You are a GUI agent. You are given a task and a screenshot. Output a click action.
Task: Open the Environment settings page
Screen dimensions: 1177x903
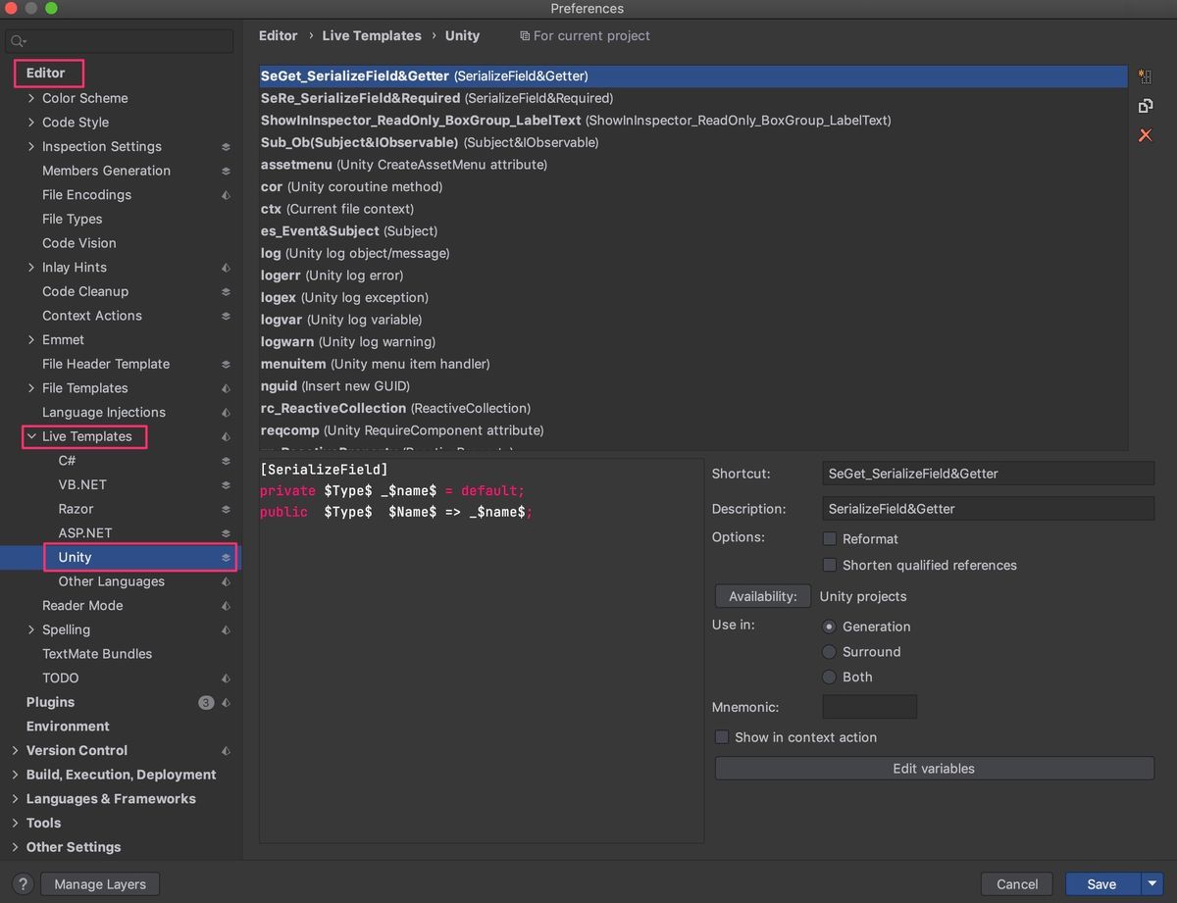tap(68, 727)
